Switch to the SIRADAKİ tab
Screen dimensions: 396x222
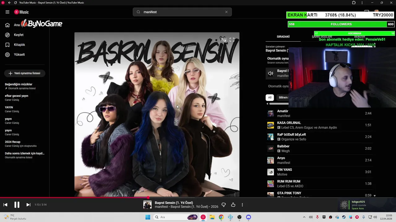coord(283,37)
